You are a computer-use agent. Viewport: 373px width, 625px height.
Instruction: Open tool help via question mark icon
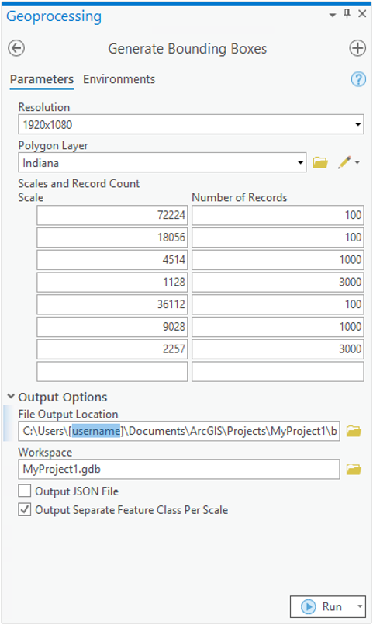coord(358,79)
